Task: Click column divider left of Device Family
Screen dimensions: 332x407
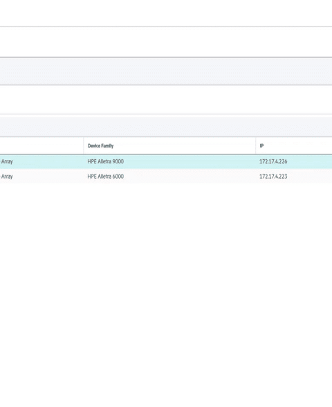Action: pos(84,145)
